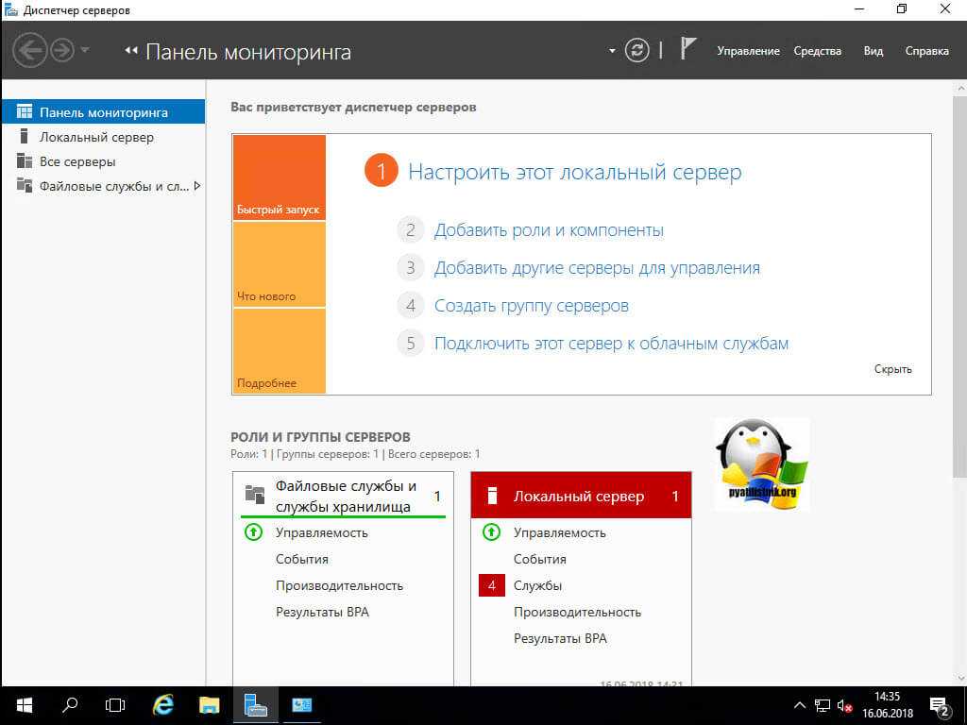Open the Средства menu
The image size is (967, 725).
(x=817, y=51)
